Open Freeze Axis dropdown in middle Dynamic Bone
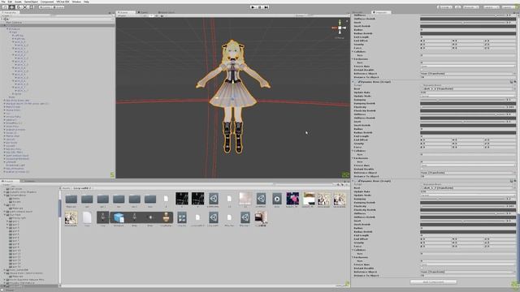520x292 pixels. pyautogui.click(x=468, y=165)
